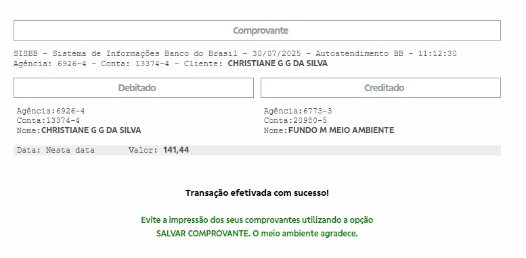
Task: Click the credited Conta 20980-5 text
Action: click(x=296, y=120)
